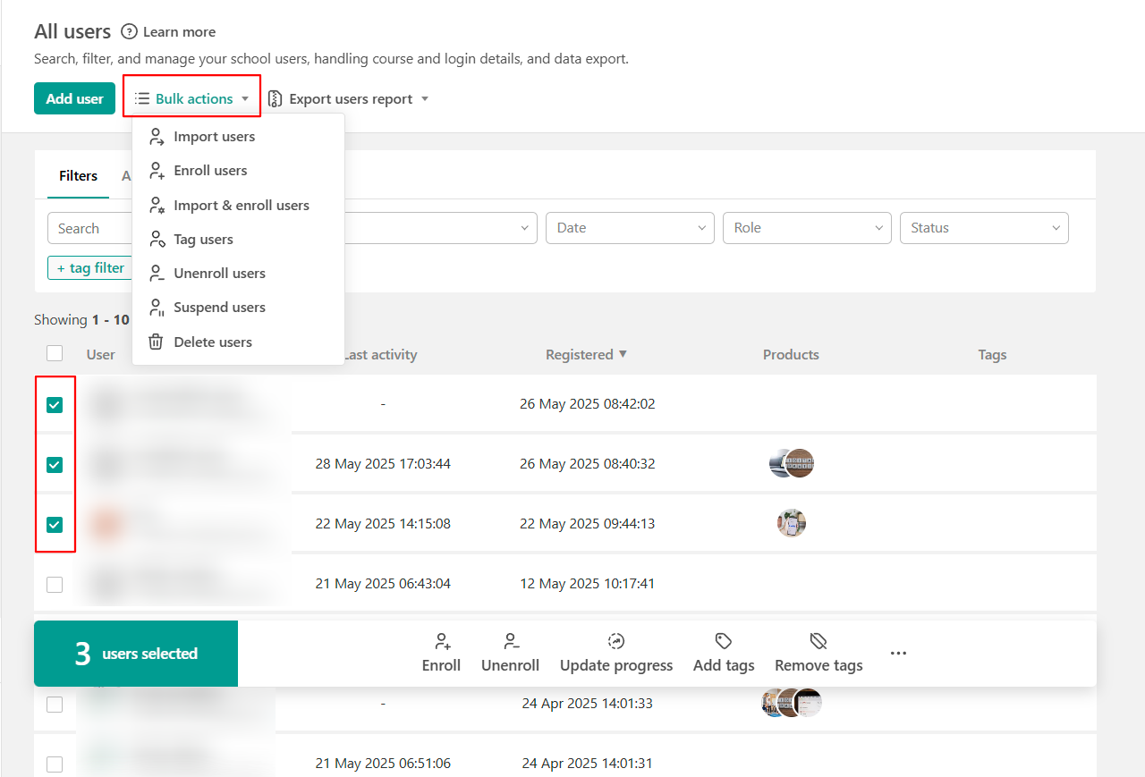Screen dimensions: 1145x777
Task: Choose Import users from Bulk actions
Action: [238, 137]
